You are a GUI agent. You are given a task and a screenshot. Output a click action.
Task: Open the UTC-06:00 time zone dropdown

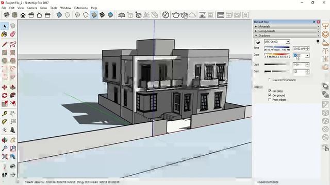tap(288, 42)
